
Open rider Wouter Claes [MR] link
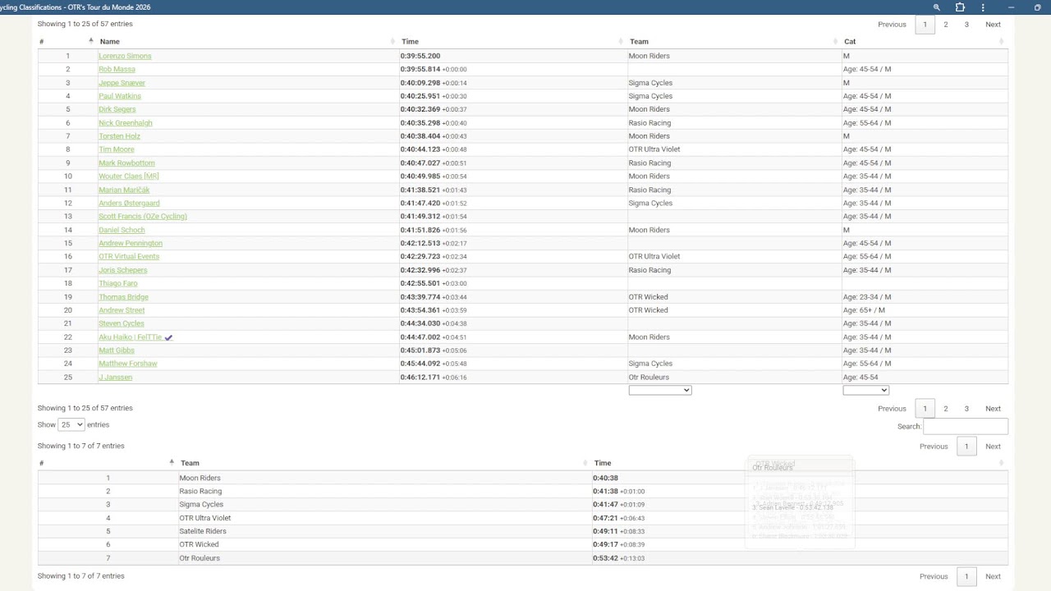(x=129, y=176)
